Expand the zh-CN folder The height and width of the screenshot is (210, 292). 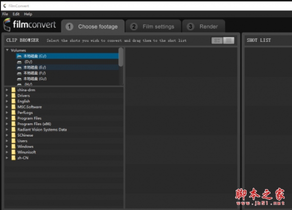(x=7, y=157)
